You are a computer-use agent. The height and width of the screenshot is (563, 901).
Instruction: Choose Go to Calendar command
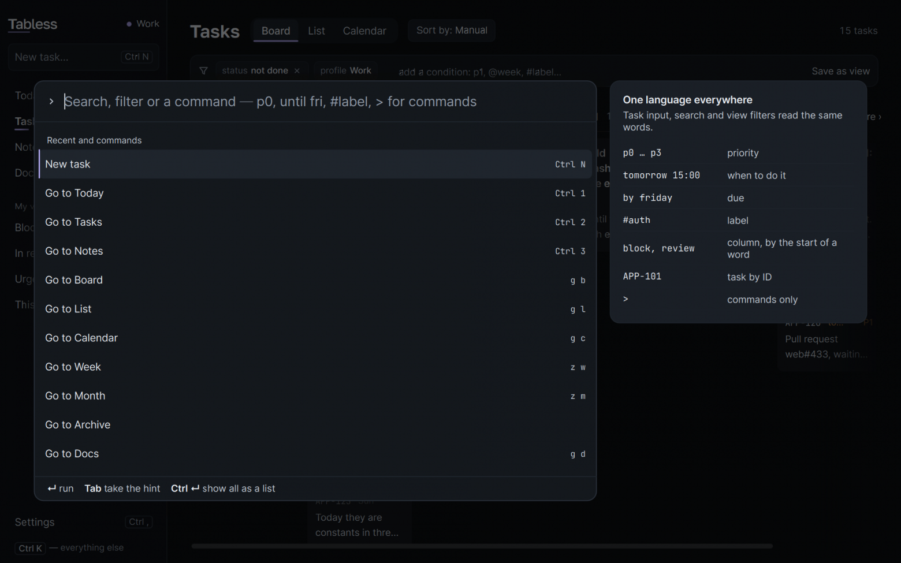(x=315, y=338)
